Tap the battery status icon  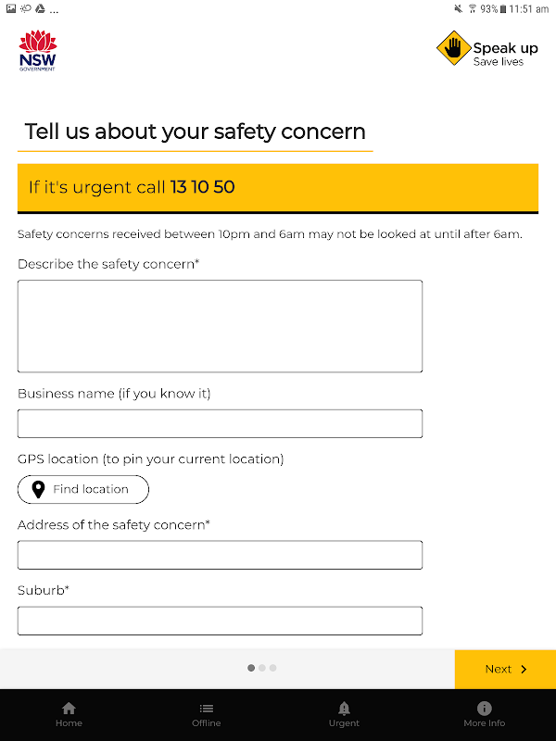coord(503,8)
